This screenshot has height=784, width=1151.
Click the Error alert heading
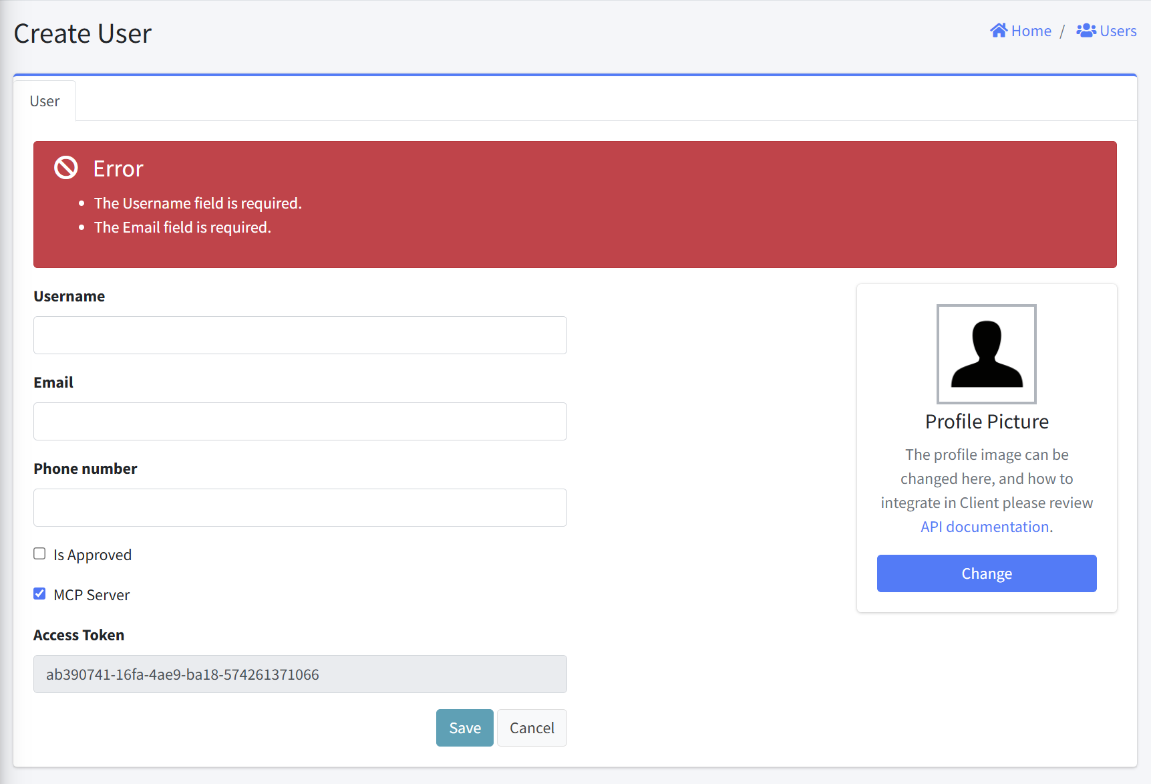(x=118, y=169)
